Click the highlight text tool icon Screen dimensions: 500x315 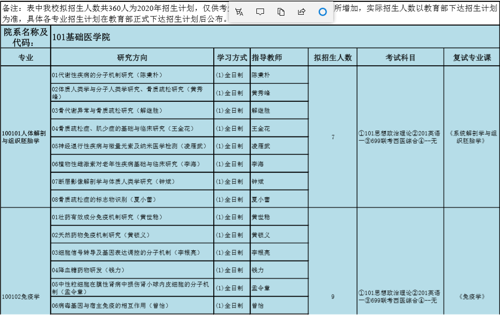[239, 12]
